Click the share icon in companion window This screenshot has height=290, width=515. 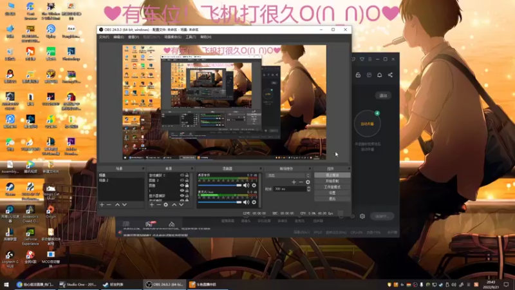pyautogui.click(x=390, y=75)
